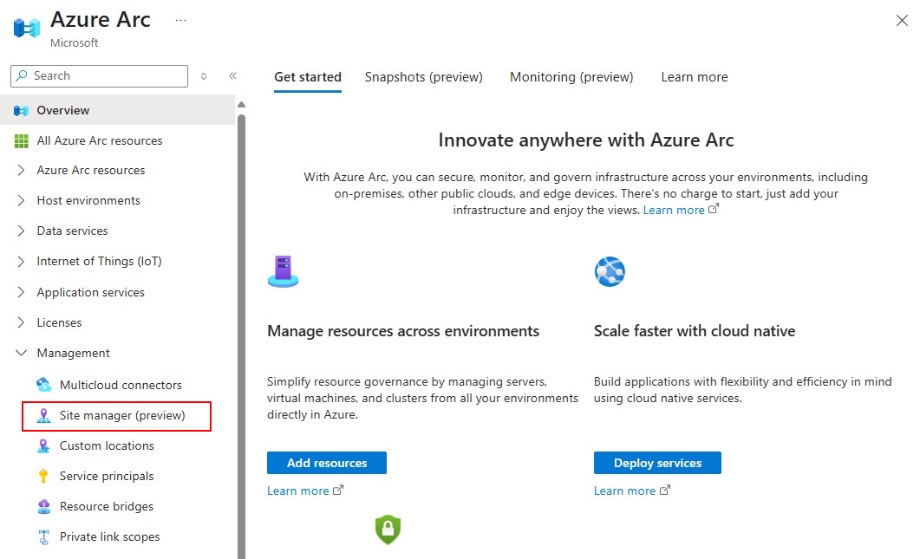Collapse the Management section
The image size is (920, 559).
coord(20,353)
